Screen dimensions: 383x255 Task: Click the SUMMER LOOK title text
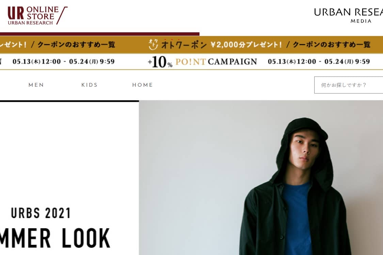(x=55, y=238)
